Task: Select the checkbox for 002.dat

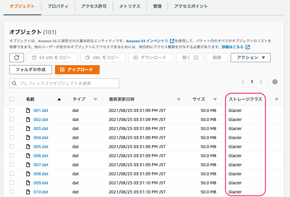Action: tap(11, 119)
